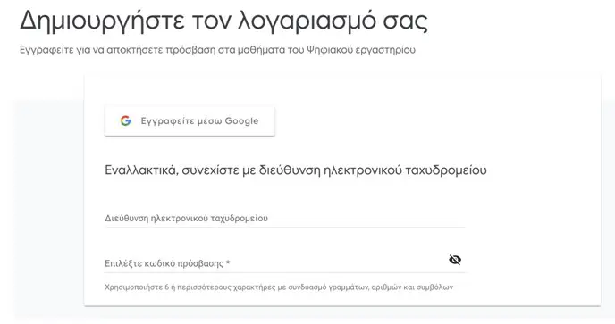Click the subtitle starting with "Εγγραφείτε για να αποκτήσετε"
The height and width of the screenshot is (324, 615).
(218, 50)
